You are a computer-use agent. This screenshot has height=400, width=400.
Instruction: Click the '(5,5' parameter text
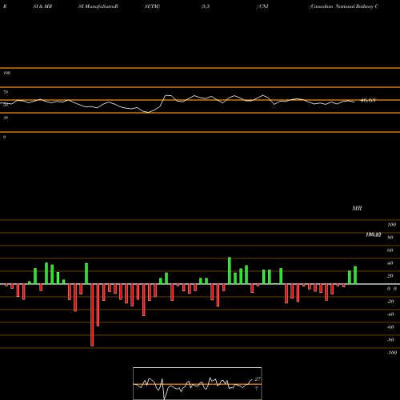[x=206, y=6]
